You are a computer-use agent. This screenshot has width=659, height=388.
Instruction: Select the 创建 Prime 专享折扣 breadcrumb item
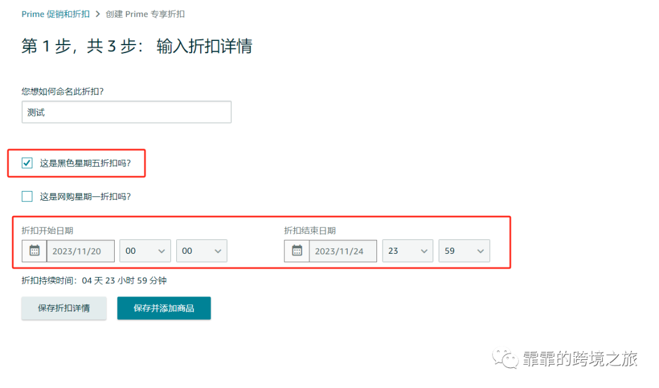point(145,13)
